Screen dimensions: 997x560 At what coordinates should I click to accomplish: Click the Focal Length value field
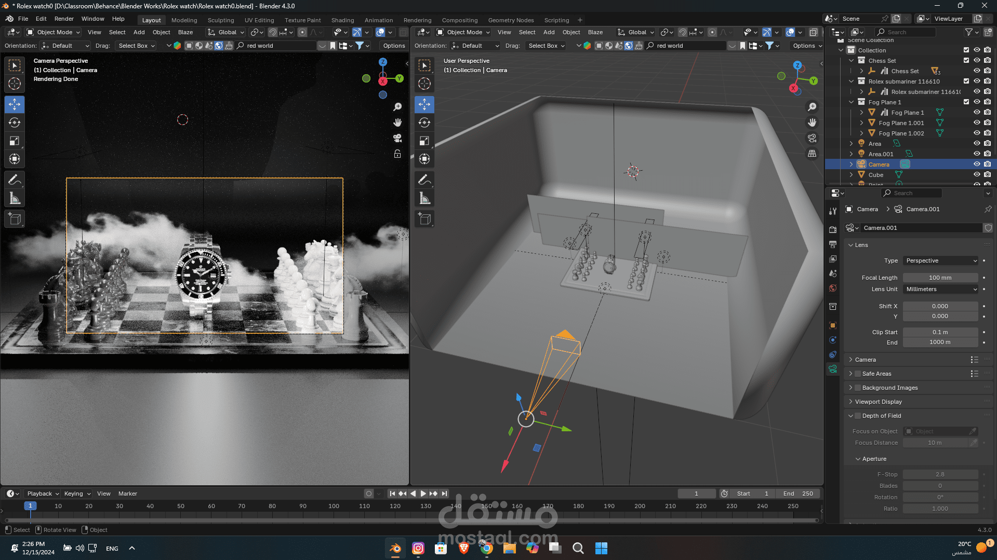[x=940, y=278]
